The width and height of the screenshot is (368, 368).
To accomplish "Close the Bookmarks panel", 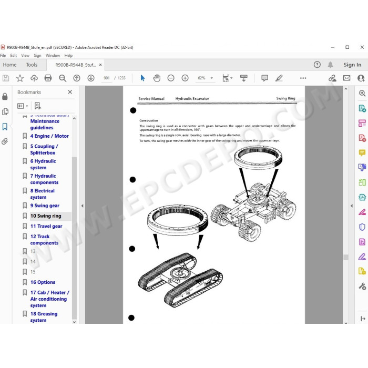I will click(x=70, y=92).
